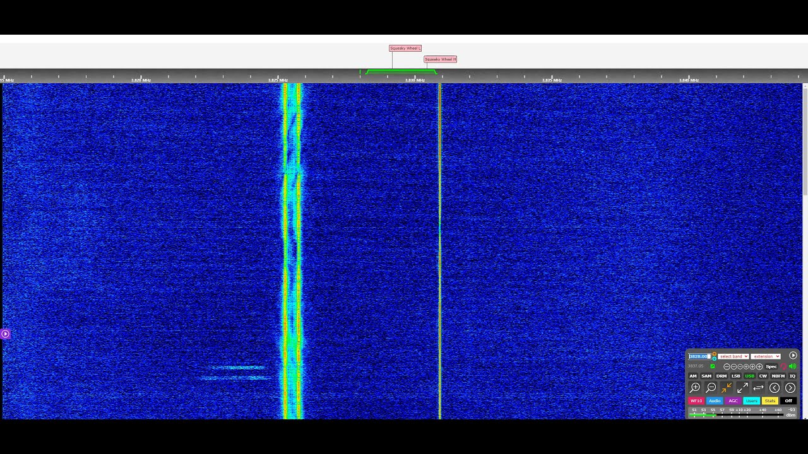The height and width of the screenshot is (454, 808).
Task: Mute audio via green speaker icon
Action: 792,366
